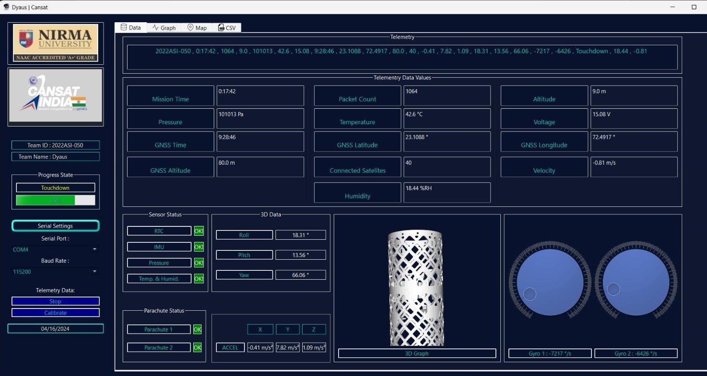Click the Dyaus app icon in title bar

[x=6, y=7]
